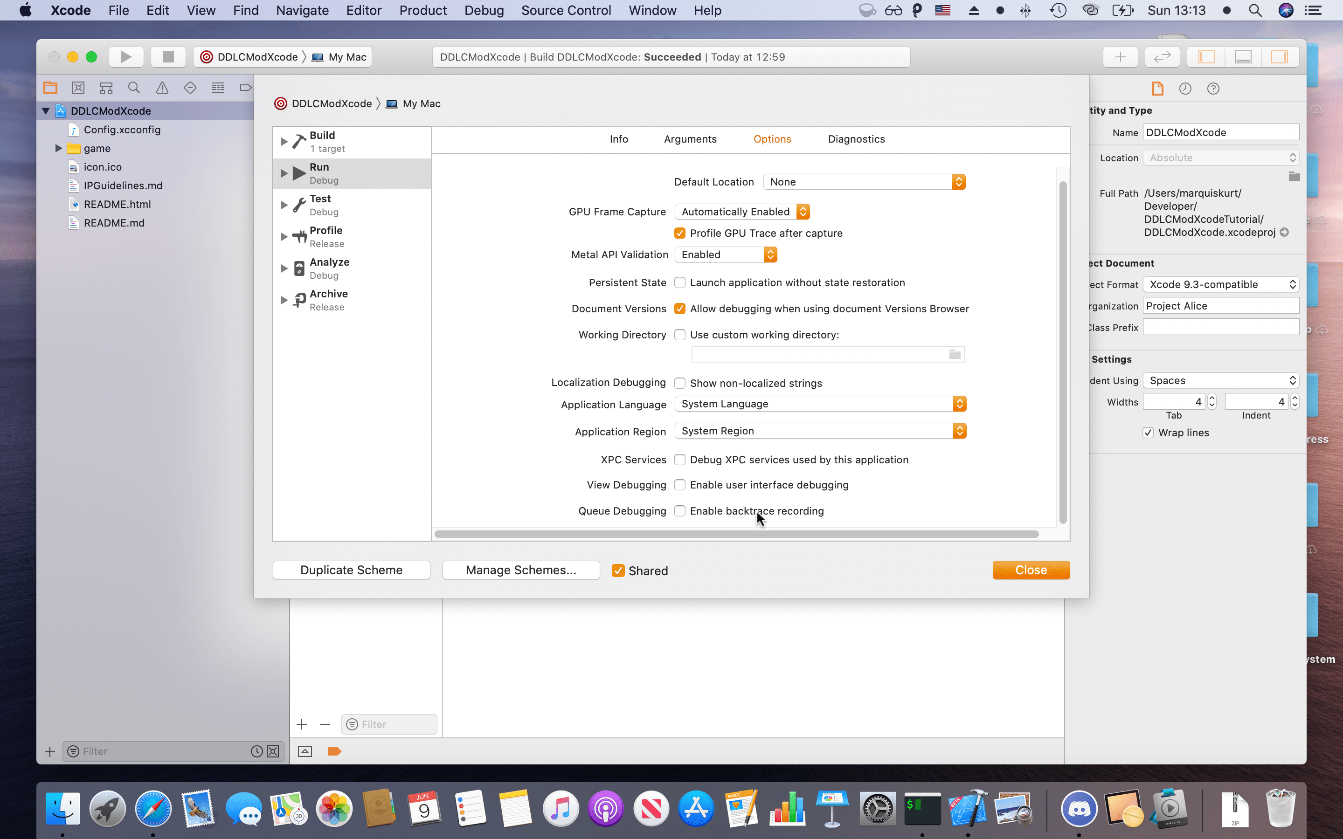Select the Profile action row
1343x839 pixels.
tap(353, 237)
